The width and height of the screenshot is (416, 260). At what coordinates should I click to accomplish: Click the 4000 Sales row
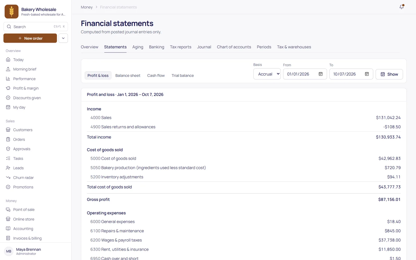click(244, 118)
